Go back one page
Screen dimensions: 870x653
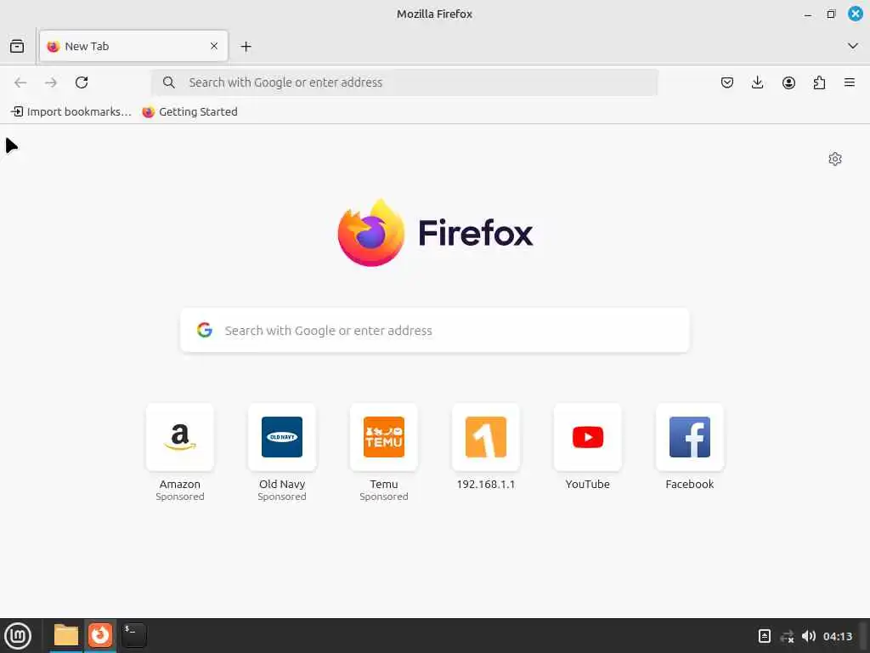(x=20, y=82)
